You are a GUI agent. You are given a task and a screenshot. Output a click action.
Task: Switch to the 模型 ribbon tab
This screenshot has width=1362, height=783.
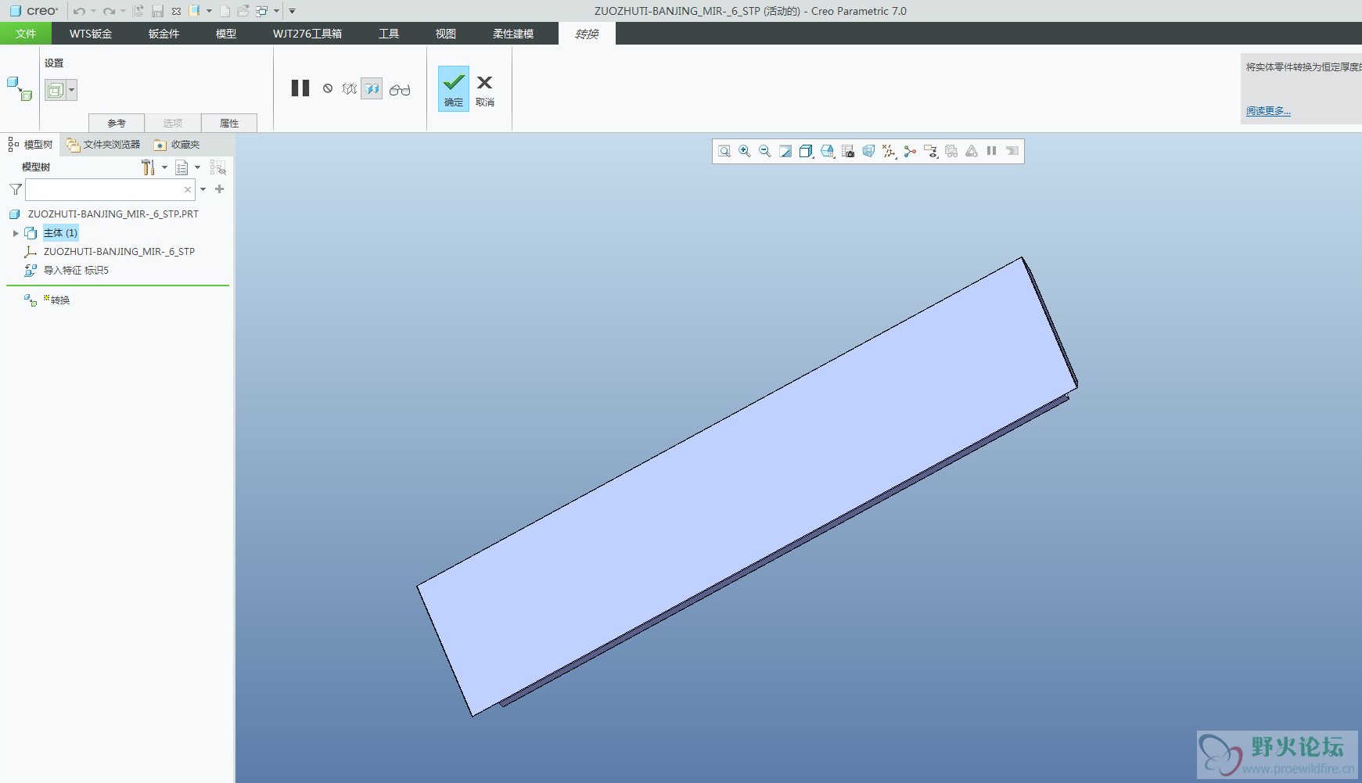226,34
